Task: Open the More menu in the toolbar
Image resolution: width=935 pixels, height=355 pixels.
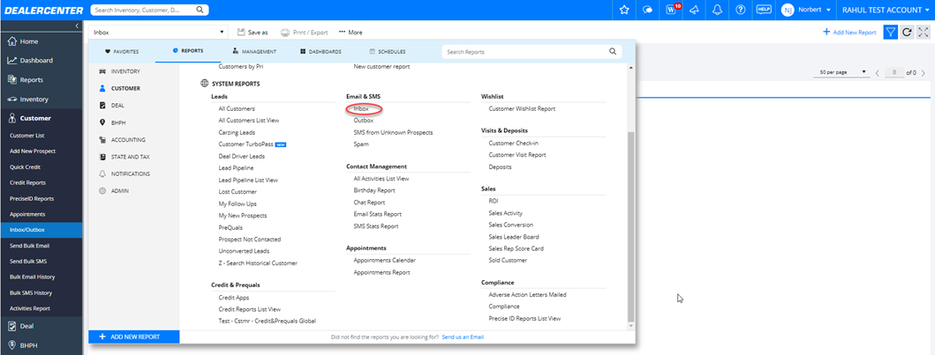Action: click(x=351, y=33)
